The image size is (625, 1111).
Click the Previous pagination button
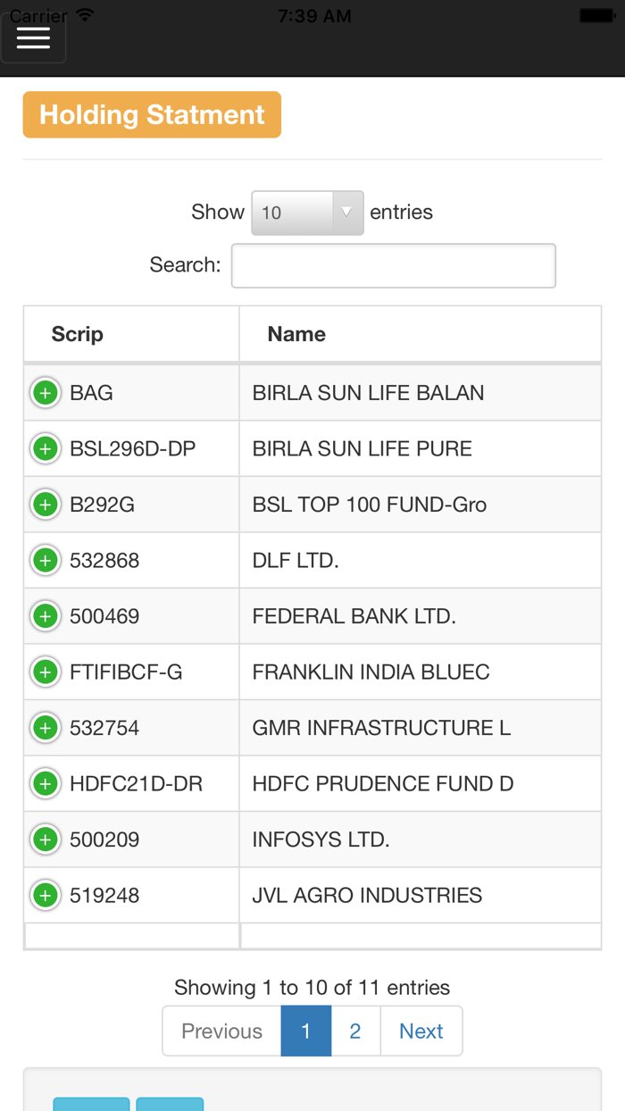point(221,1031)
